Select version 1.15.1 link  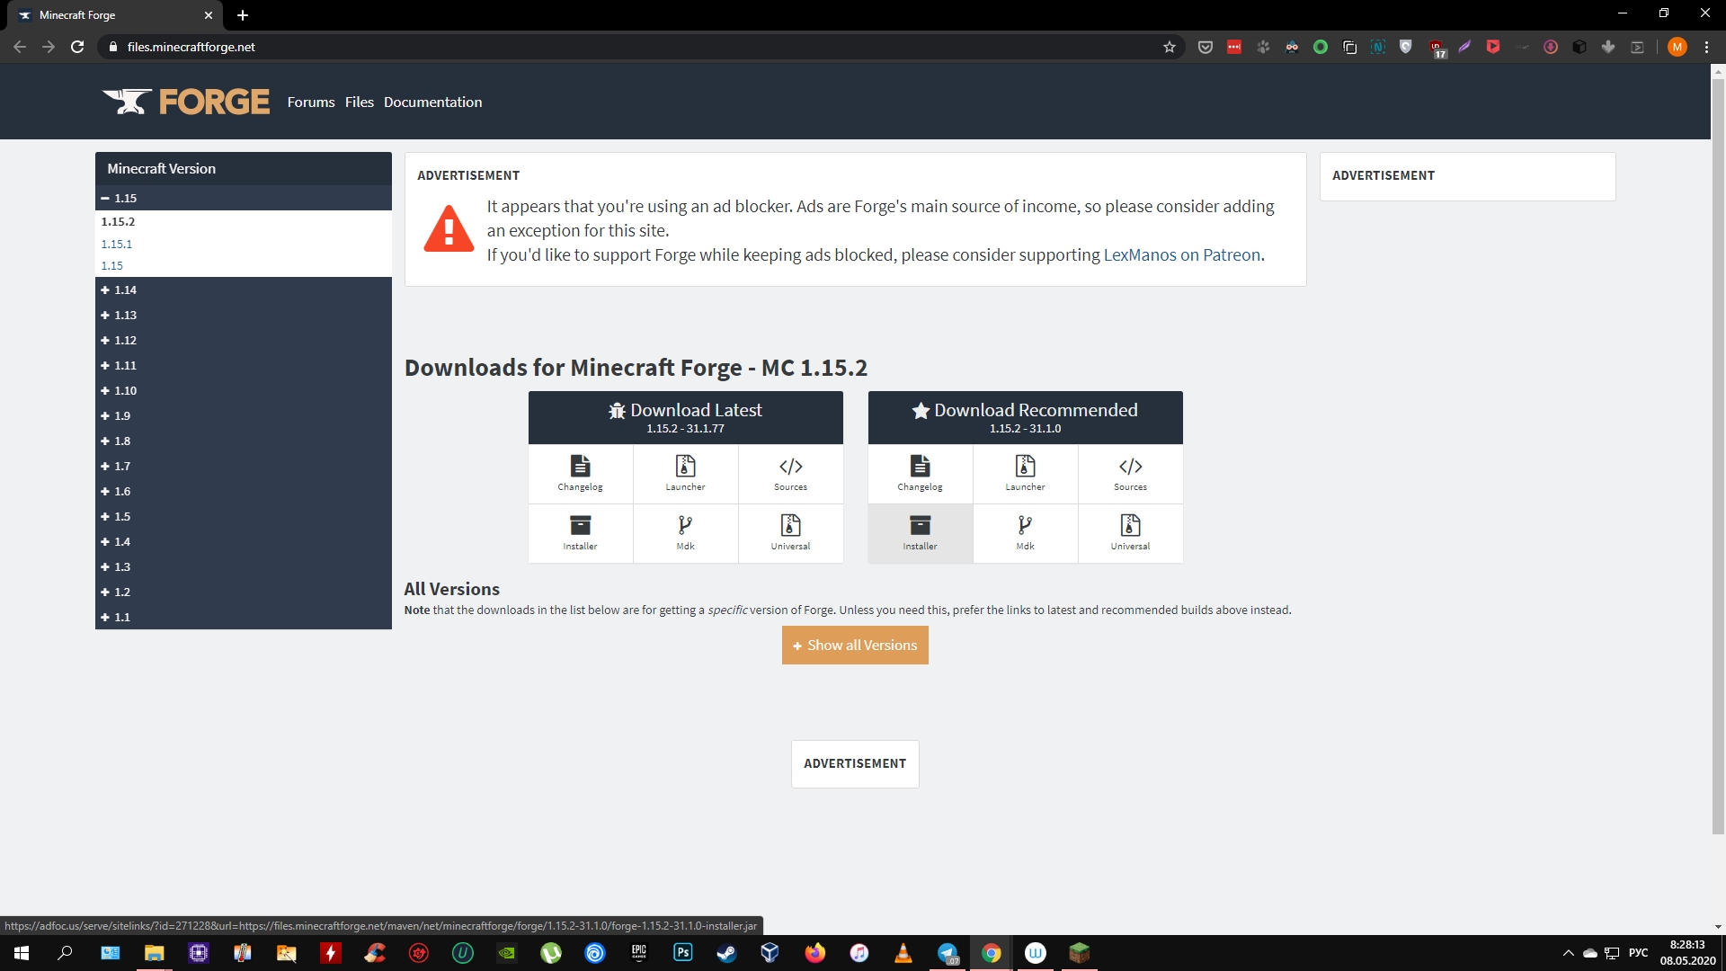click(116, 244)
